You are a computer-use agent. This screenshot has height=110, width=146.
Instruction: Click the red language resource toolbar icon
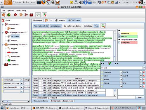[x=15, y=15]
